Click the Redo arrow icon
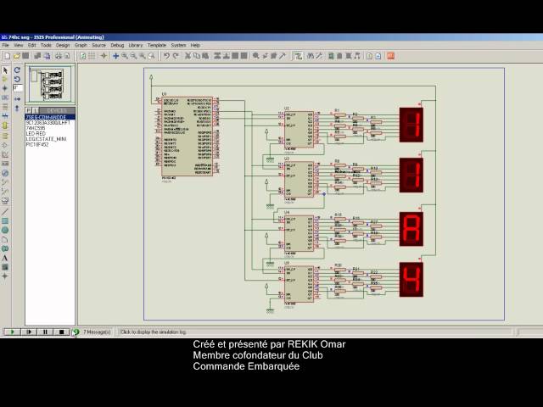 coord(176,56)
